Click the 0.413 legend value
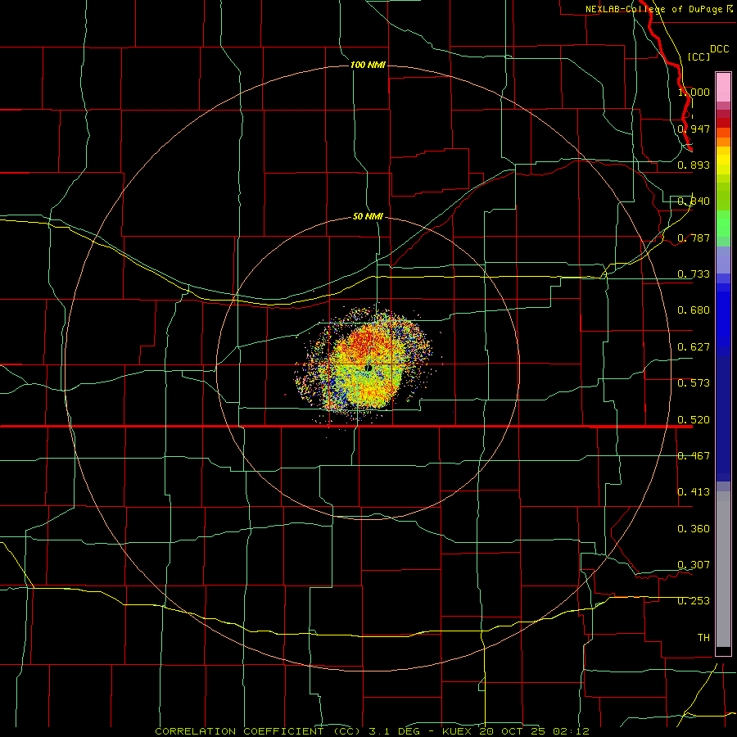 694,492
